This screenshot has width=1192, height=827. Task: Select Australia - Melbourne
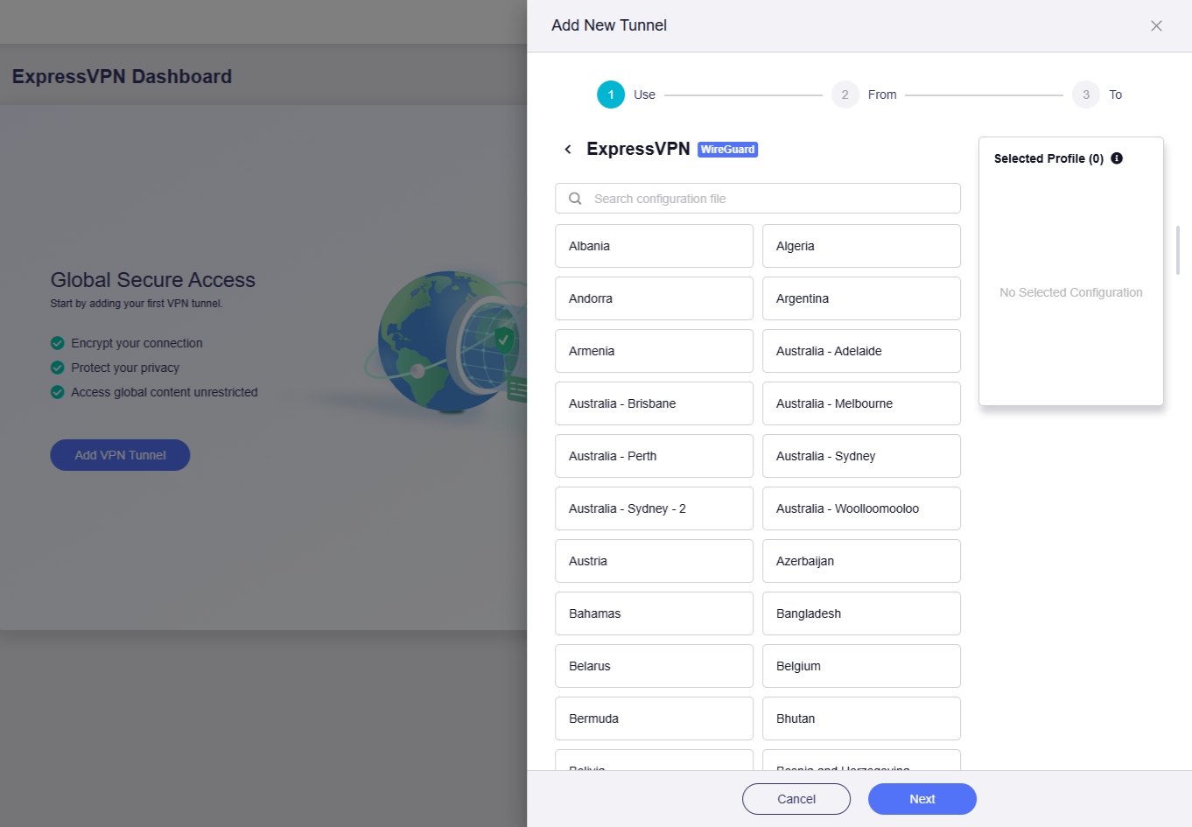(861, 403)
